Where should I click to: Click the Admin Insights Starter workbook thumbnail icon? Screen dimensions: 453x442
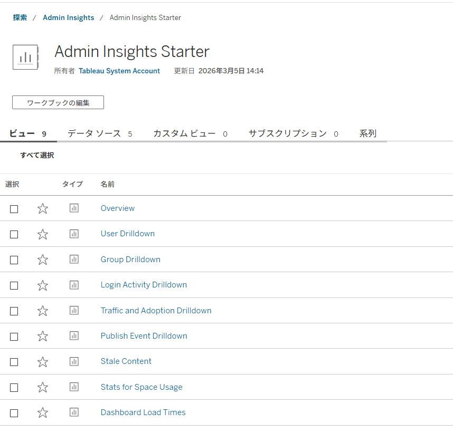click(x=25, y=57)
